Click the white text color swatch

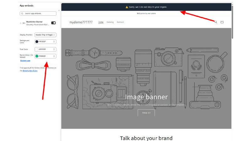(x=37, y=50)
